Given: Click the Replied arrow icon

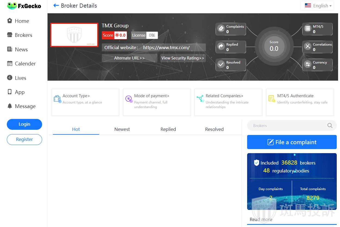Looking at the screenshot, I should [221, 46].
